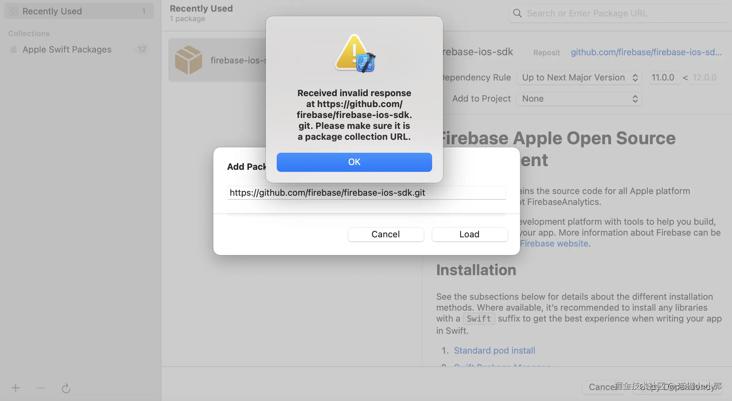The height and width of the screenshot is (401, 732).
Task: Cancel the Add Package Collection dialog
Action: click(385, 234)
